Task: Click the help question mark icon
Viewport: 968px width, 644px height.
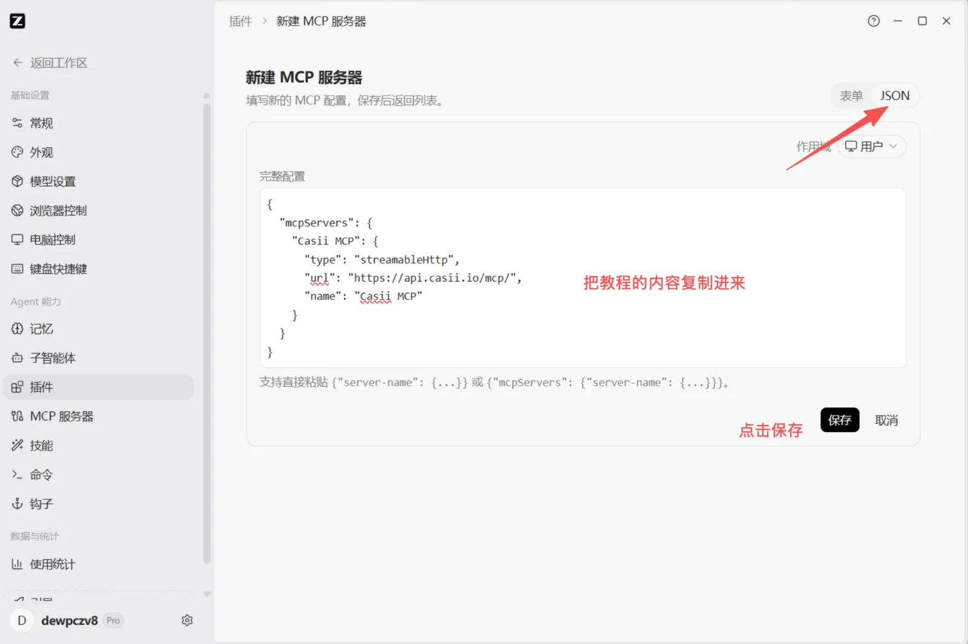Action: point(874,21)
